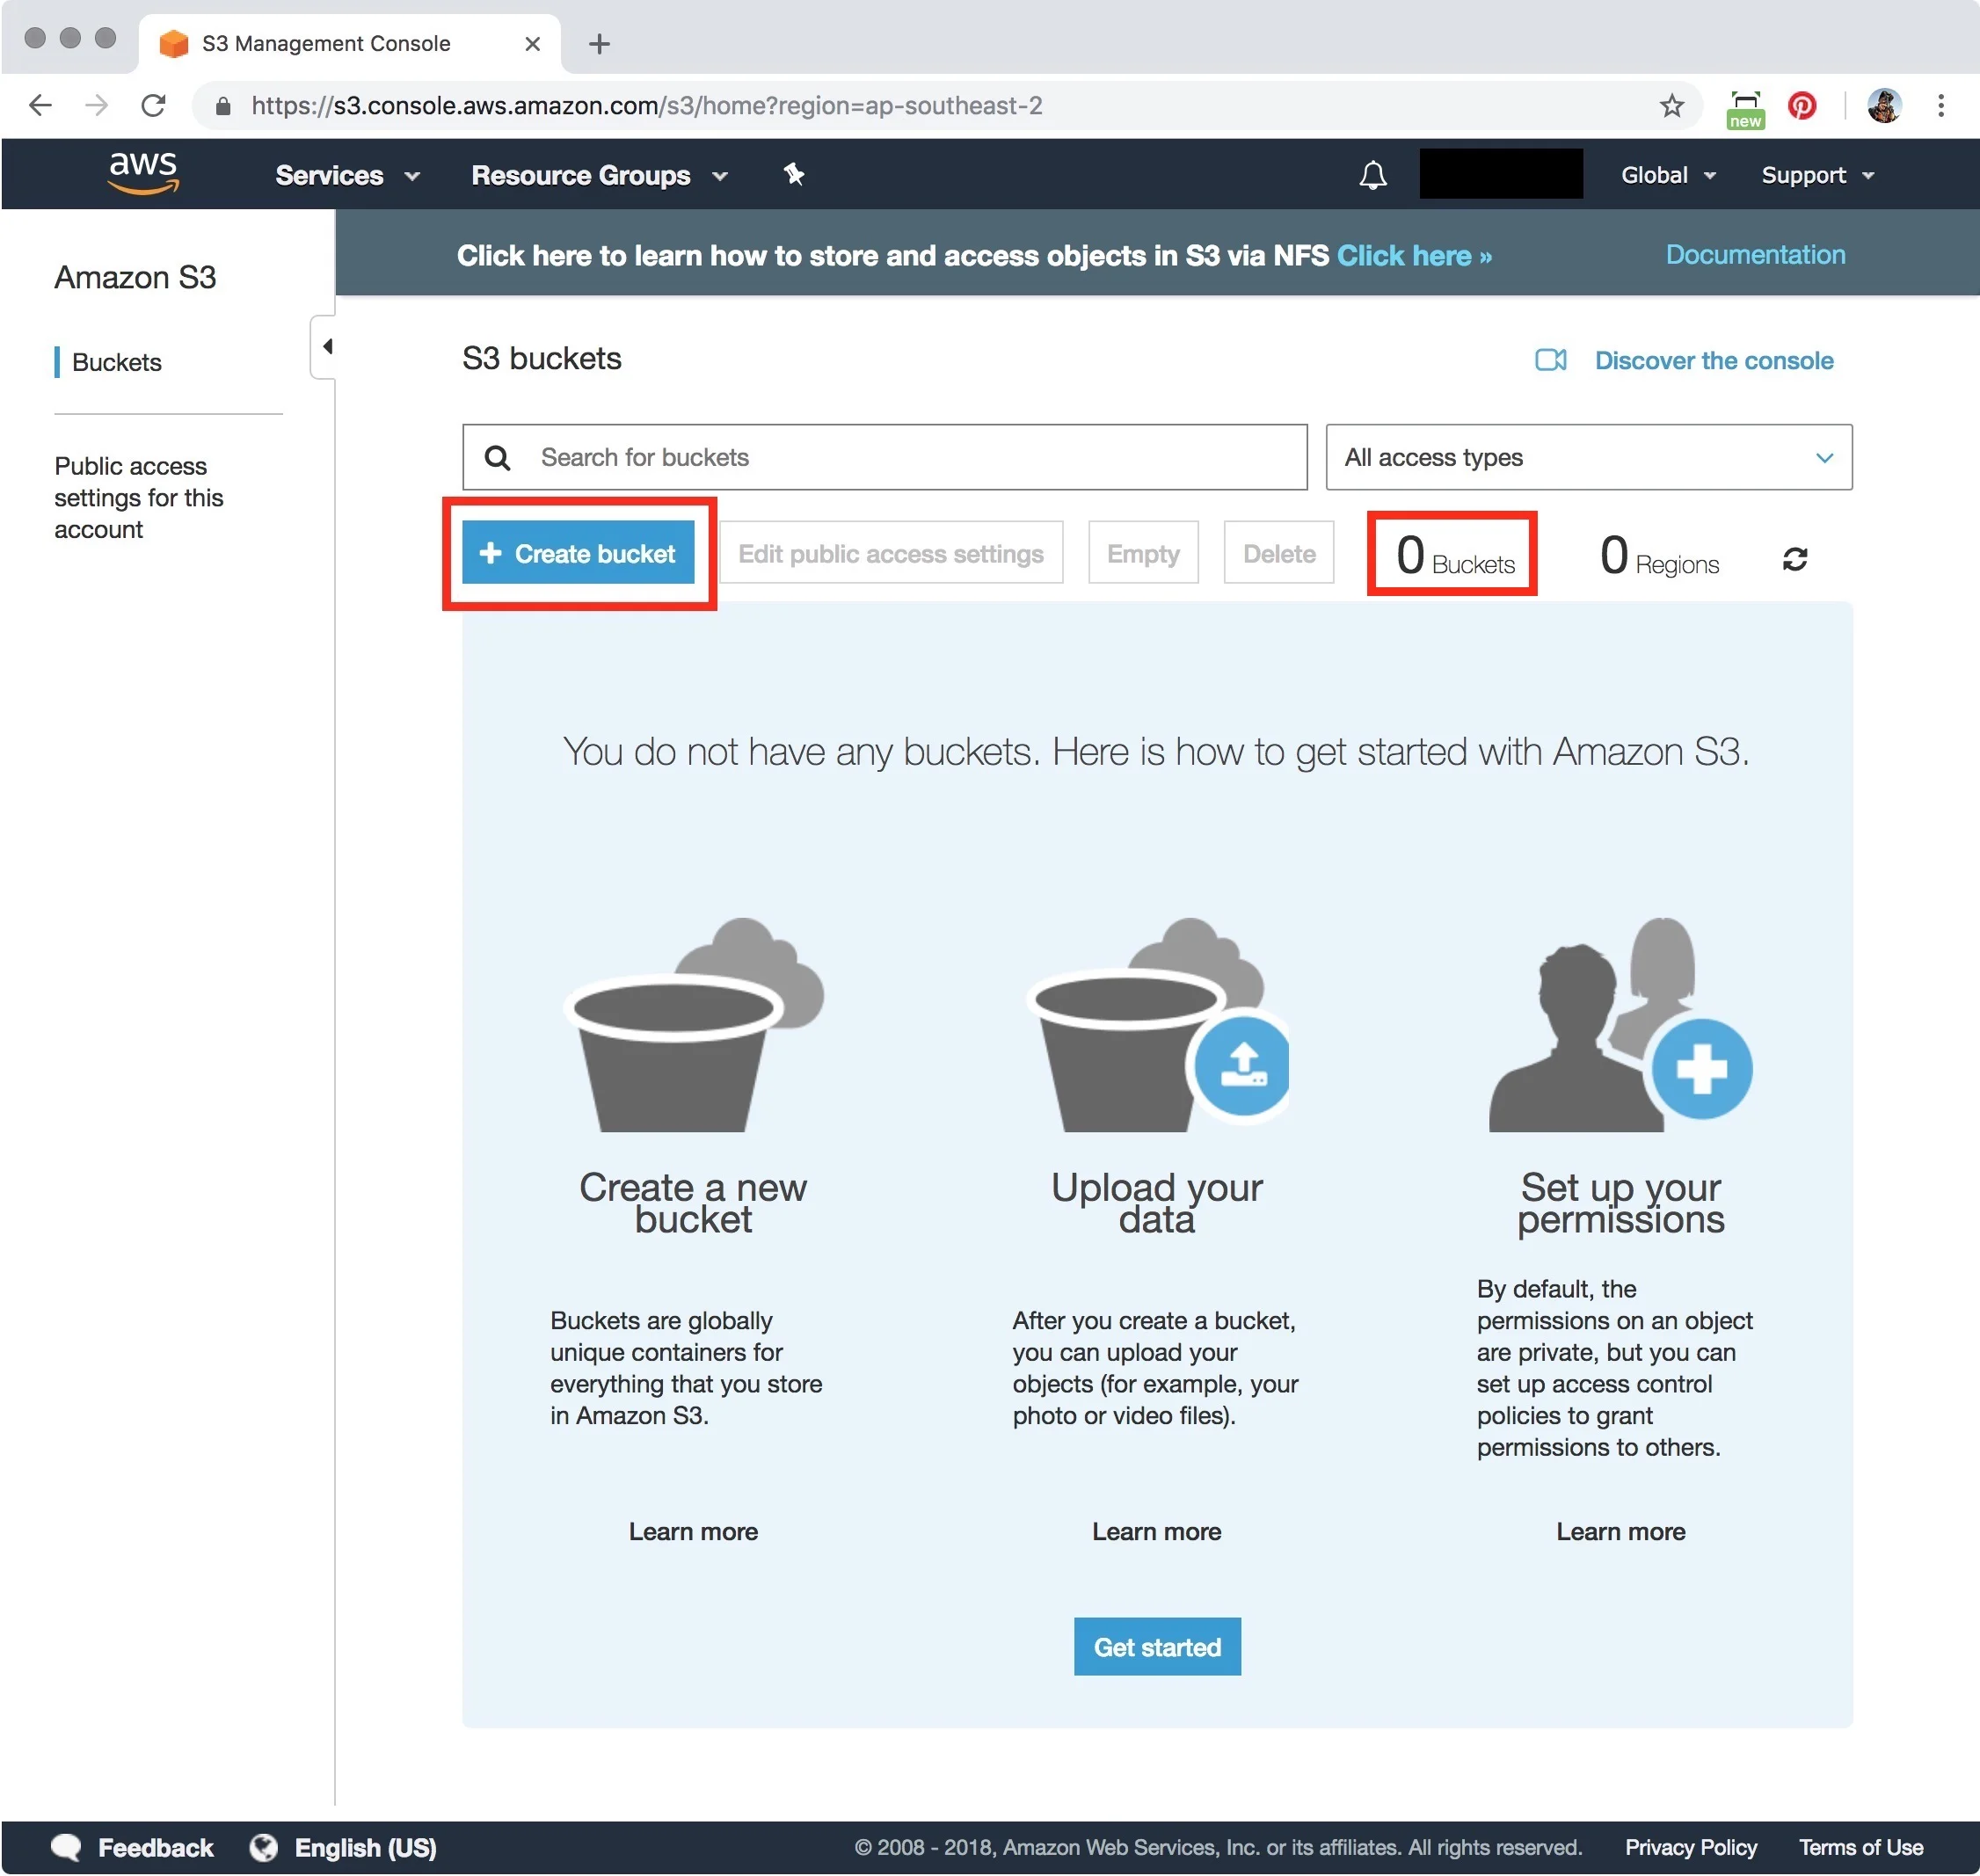Click Learn more under Set up your permissions
The width and height of the screenshot is (1980, 1876).
tap(1620, 1531)
